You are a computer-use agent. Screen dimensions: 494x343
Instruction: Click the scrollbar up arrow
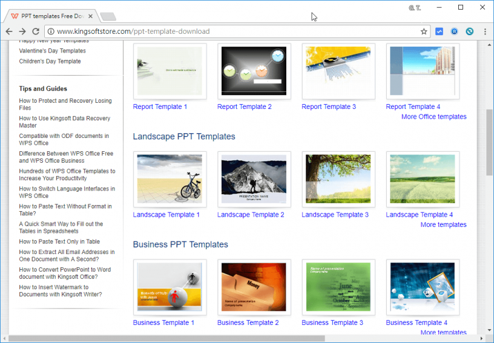click(489, 45)
